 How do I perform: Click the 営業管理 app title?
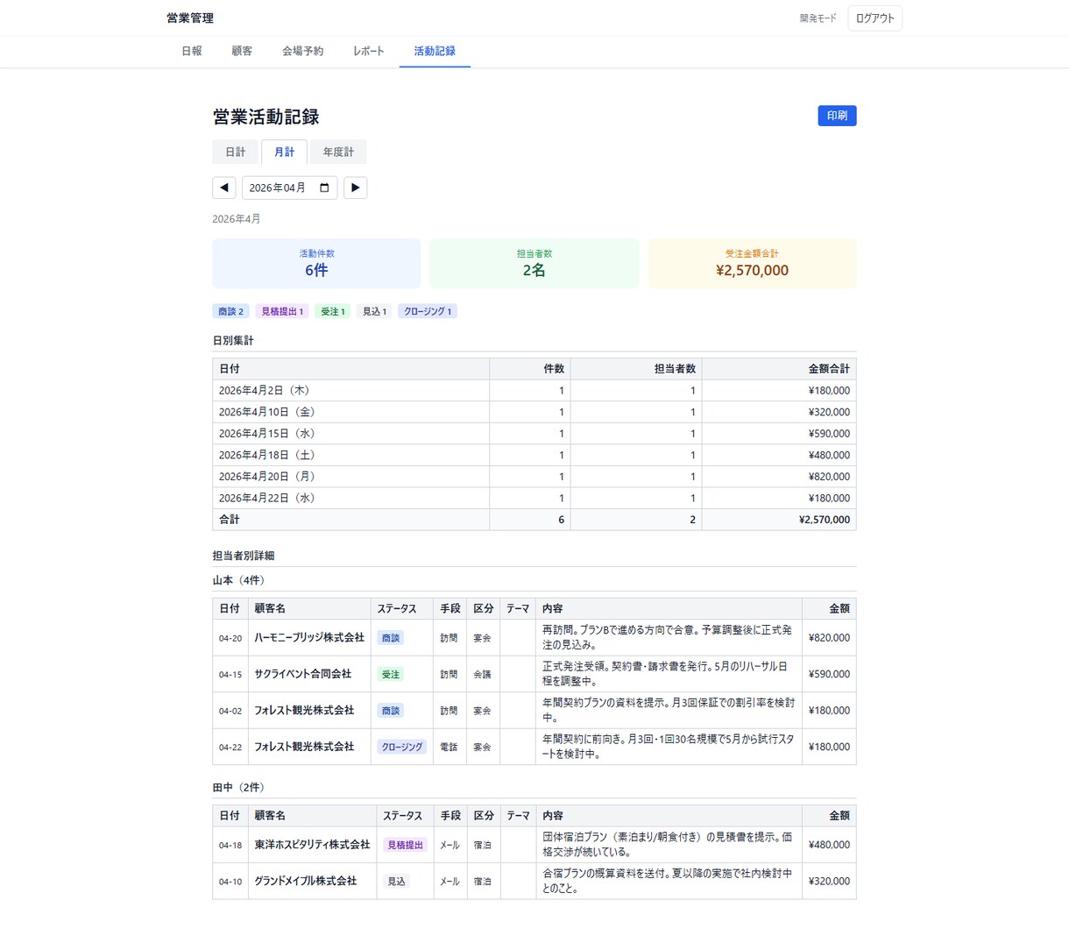(190, 18)
